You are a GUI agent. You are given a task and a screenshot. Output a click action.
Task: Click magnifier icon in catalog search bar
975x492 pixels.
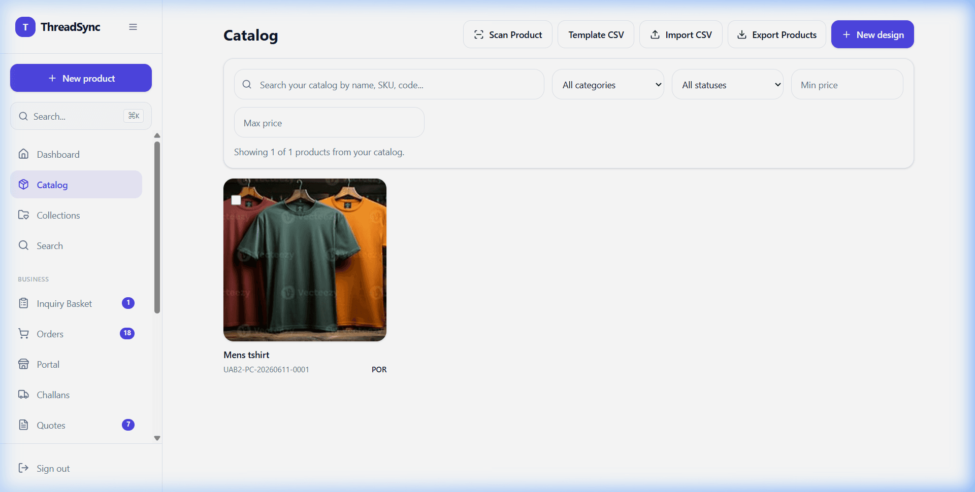point(247,85)
